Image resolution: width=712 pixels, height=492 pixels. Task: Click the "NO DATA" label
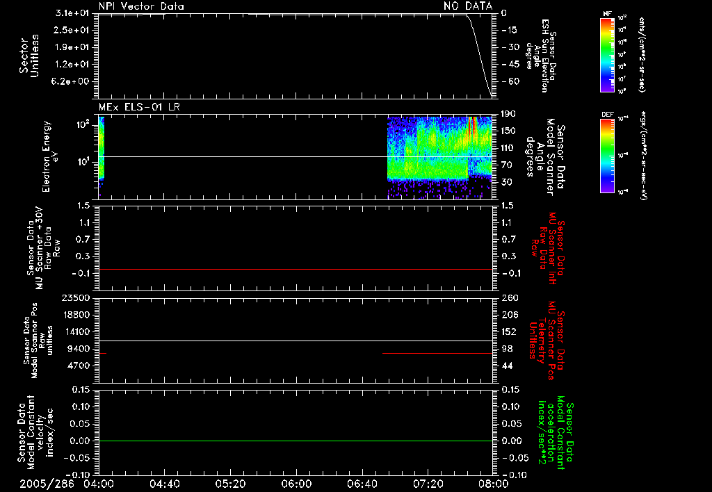coord(468,6)
